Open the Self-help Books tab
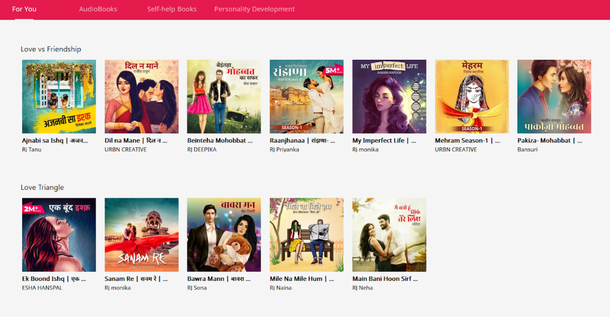 (x=172, y=9)
